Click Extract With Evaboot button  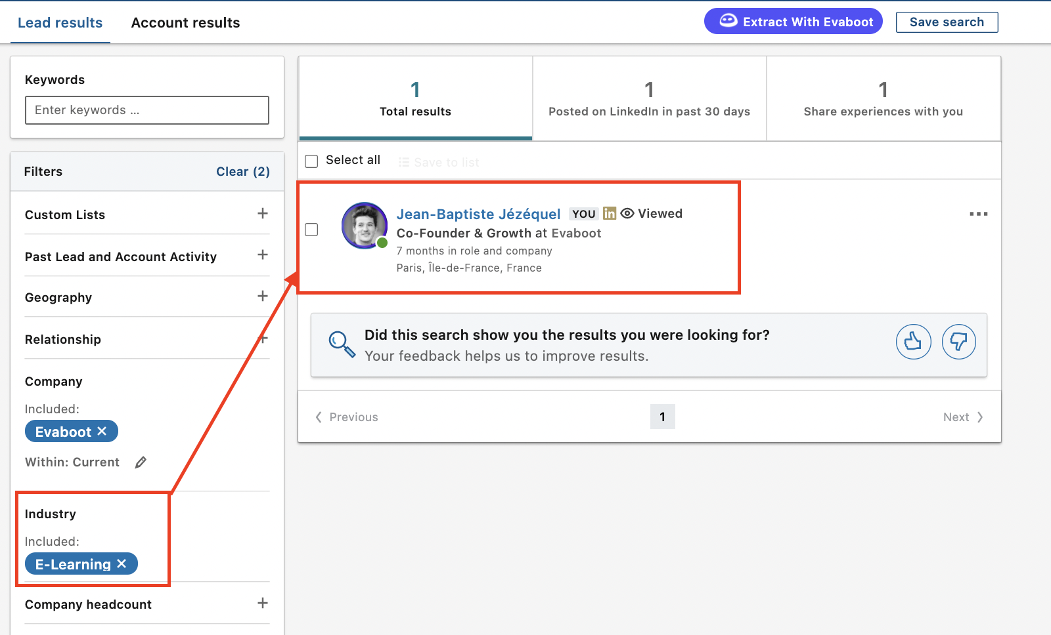794,22
